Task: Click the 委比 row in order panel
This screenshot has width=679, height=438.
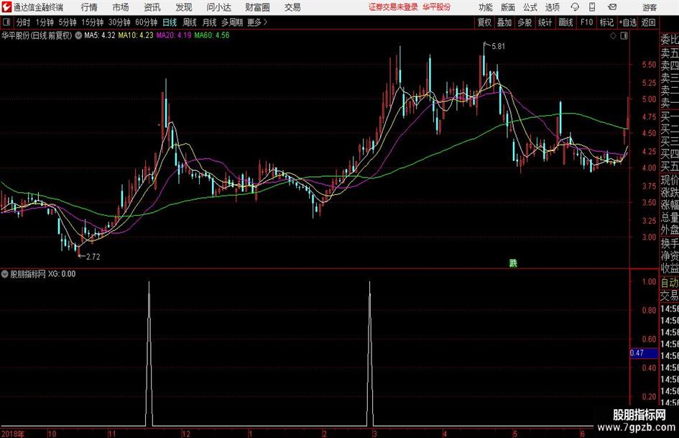Action: [x=670, y=40]
